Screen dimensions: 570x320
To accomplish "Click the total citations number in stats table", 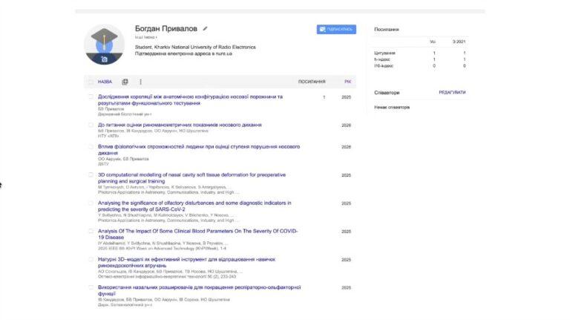I will [x=434, y=53].
